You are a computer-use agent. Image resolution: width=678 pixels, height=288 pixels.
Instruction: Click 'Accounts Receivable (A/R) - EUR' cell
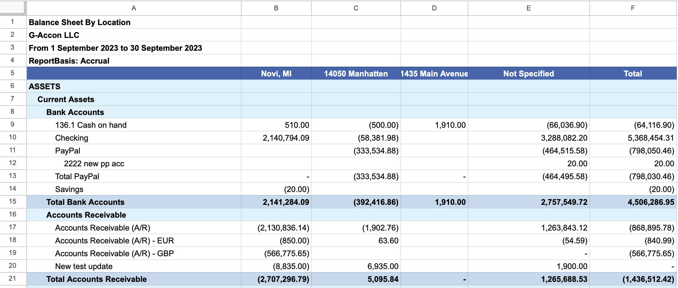tap(134, 241)
